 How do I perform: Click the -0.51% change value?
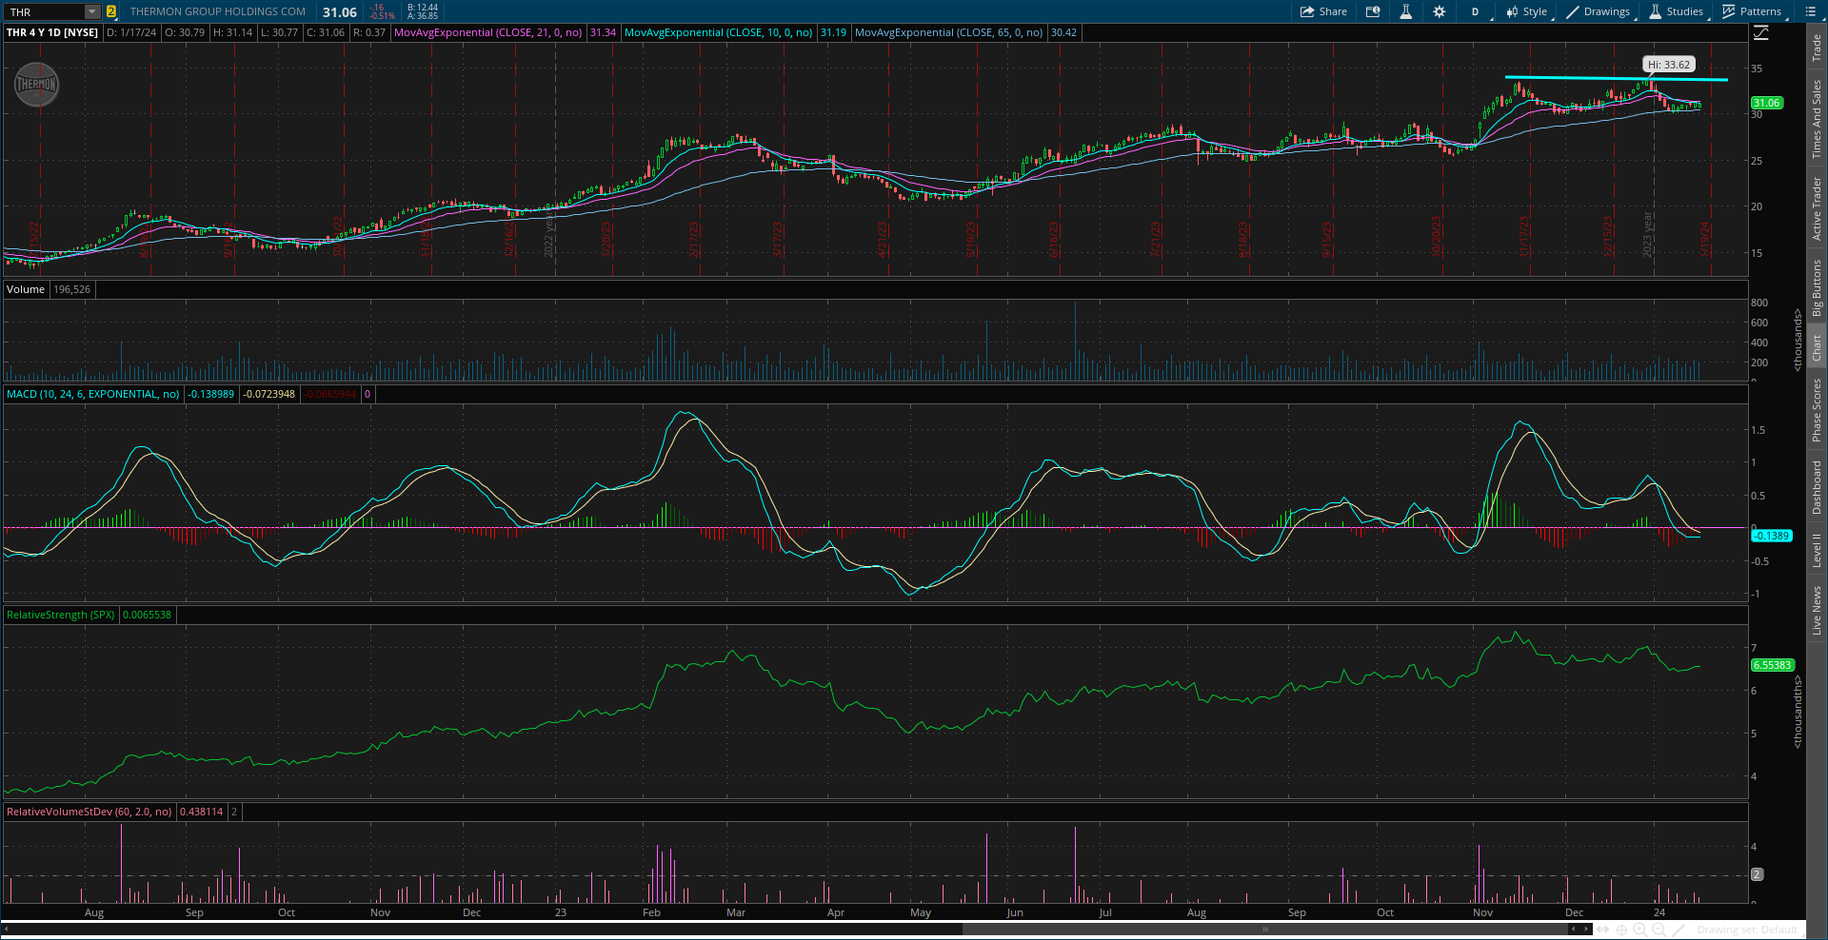coord(382,16)
